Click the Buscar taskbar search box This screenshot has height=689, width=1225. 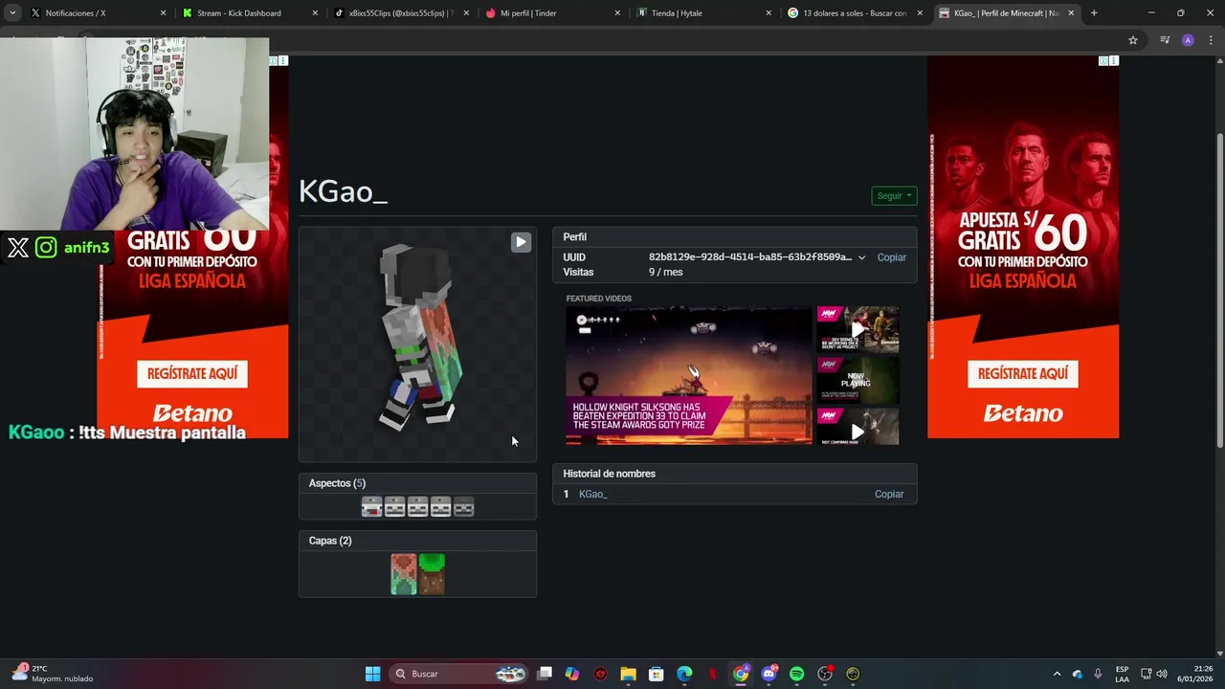[459, 674]
